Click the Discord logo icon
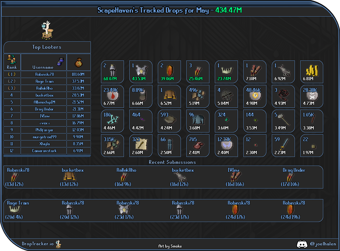Viewport: 340px width, 251px height. click(302, 244)
